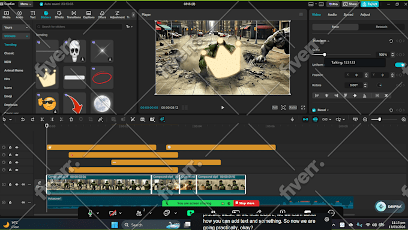Align the clip to the bottom edge
The width and height of the screenshot is (408, 230).
[x=365, y=96]
